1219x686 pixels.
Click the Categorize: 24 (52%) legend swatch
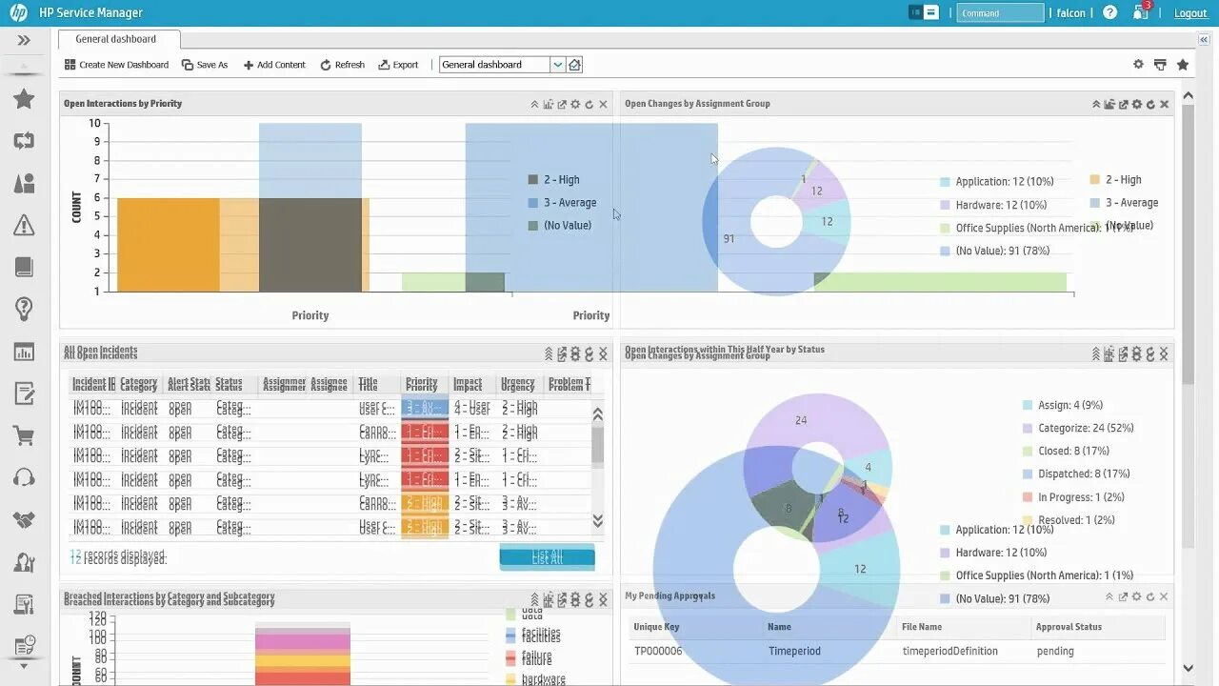[x=1027, y=429]
